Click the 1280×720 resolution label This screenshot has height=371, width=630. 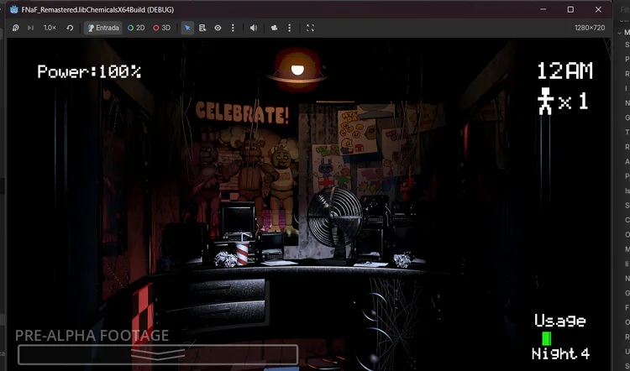tap(590, 28)
